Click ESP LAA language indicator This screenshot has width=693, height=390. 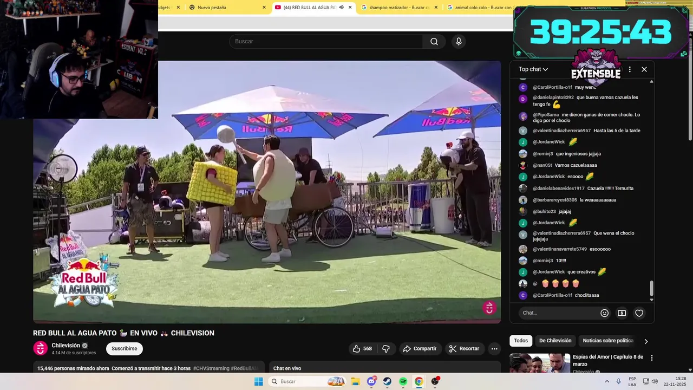[632, 381]
